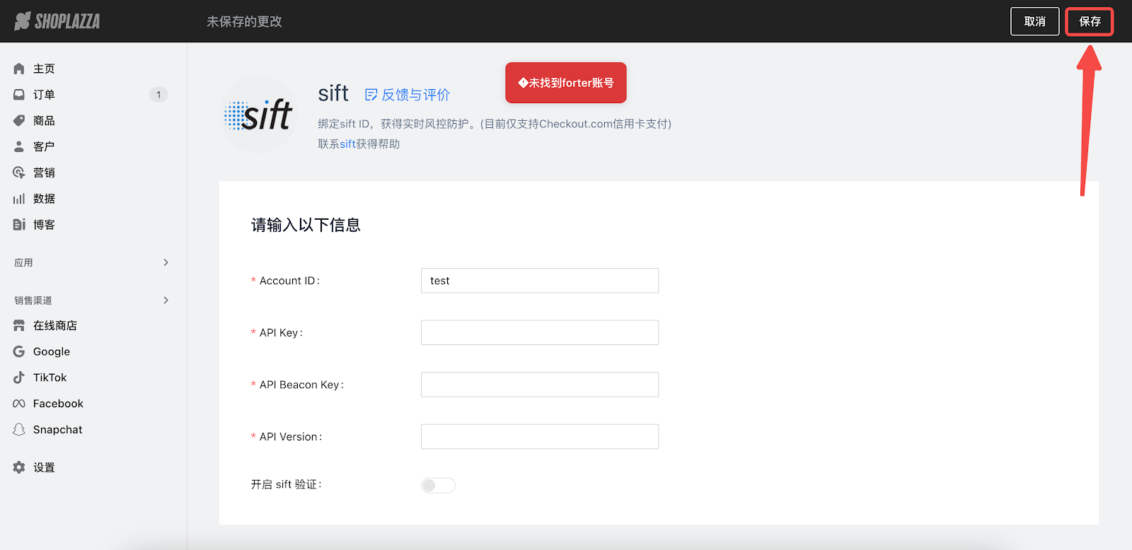The image size is (1132, 550).
Task: Click the 绑定sift ID description text
Action: (x=495, y=124)
